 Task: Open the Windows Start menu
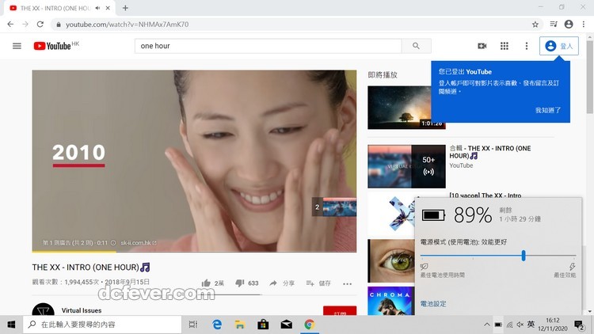(11, 325)
